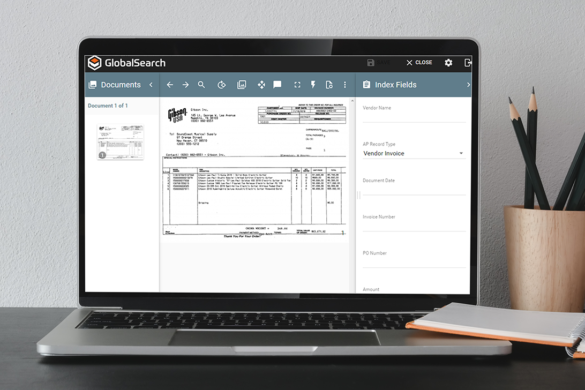The height and width of the screenshot is (390, 585).
Task: Run quick actions with the lightning icon
Action: [313, 85]
